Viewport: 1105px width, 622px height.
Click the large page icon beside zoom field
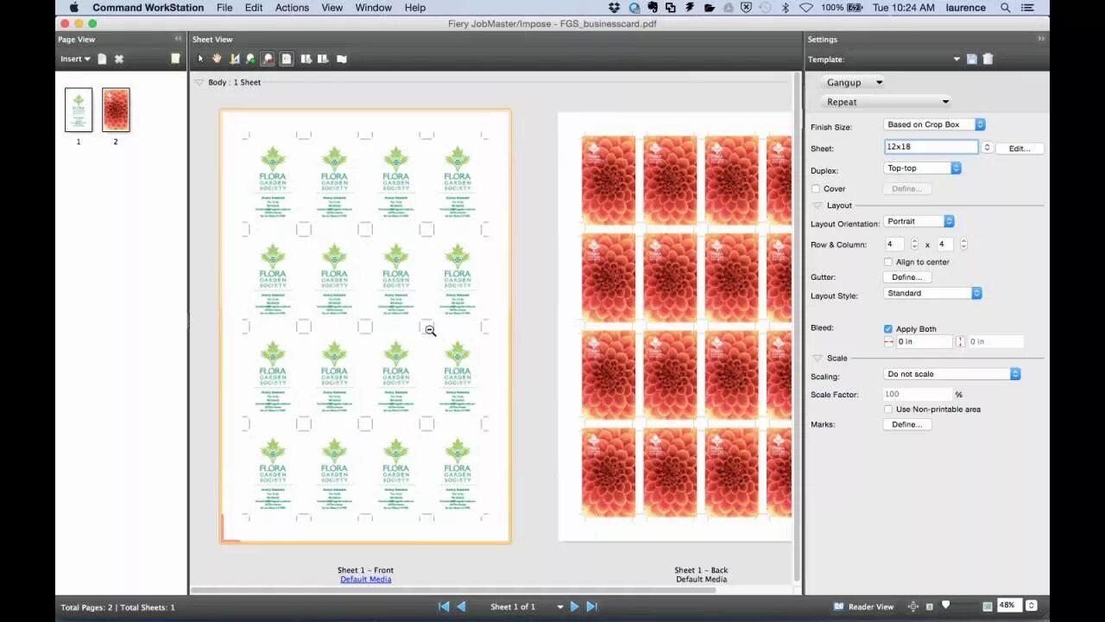[987, 606]
